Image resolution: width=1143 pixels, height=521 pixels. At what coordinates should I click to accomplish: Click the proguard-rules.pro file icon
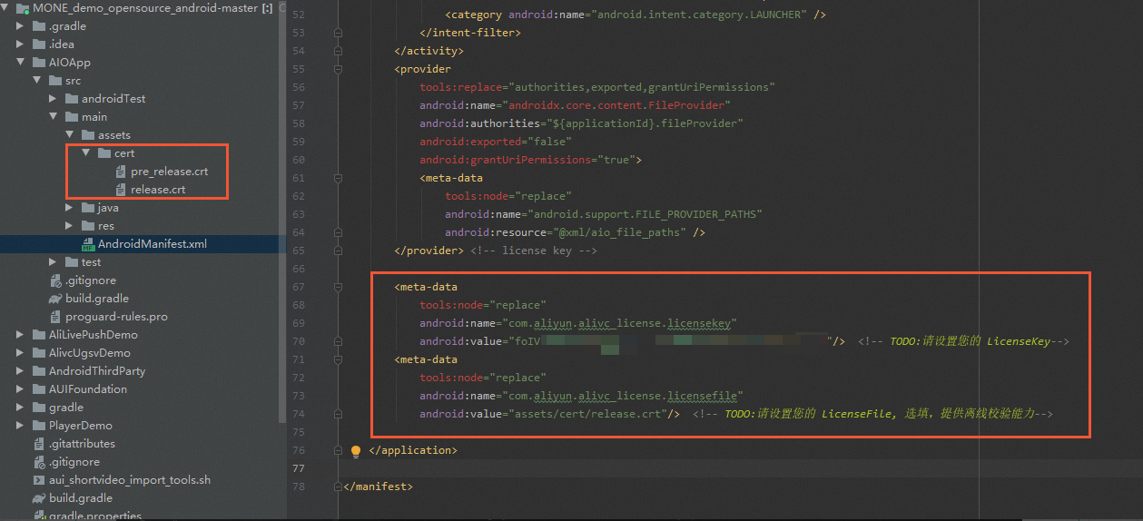click(55, 317)
